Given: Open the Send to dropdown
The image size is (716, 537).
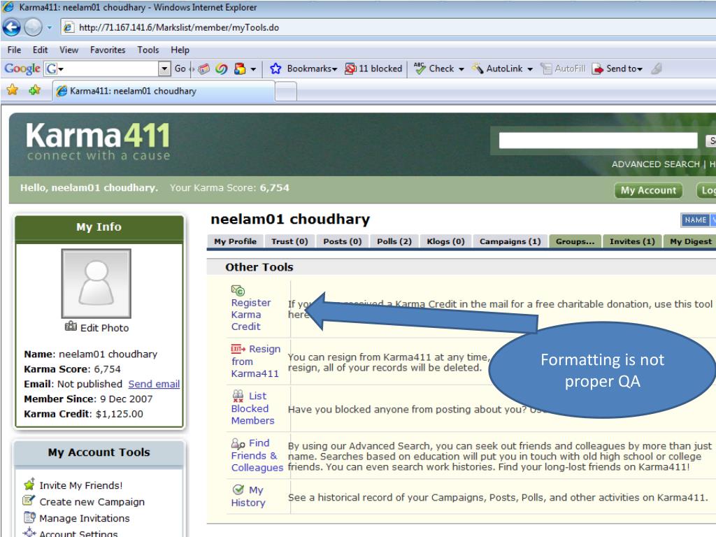Looking at the screenshot, I should (617, 69).
